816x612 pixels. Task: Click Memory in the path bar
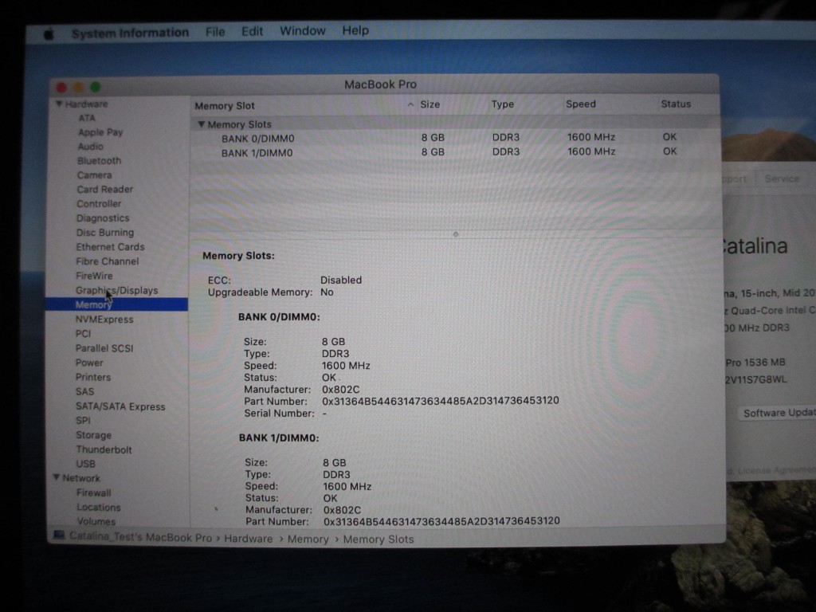(x=308, y=539)
